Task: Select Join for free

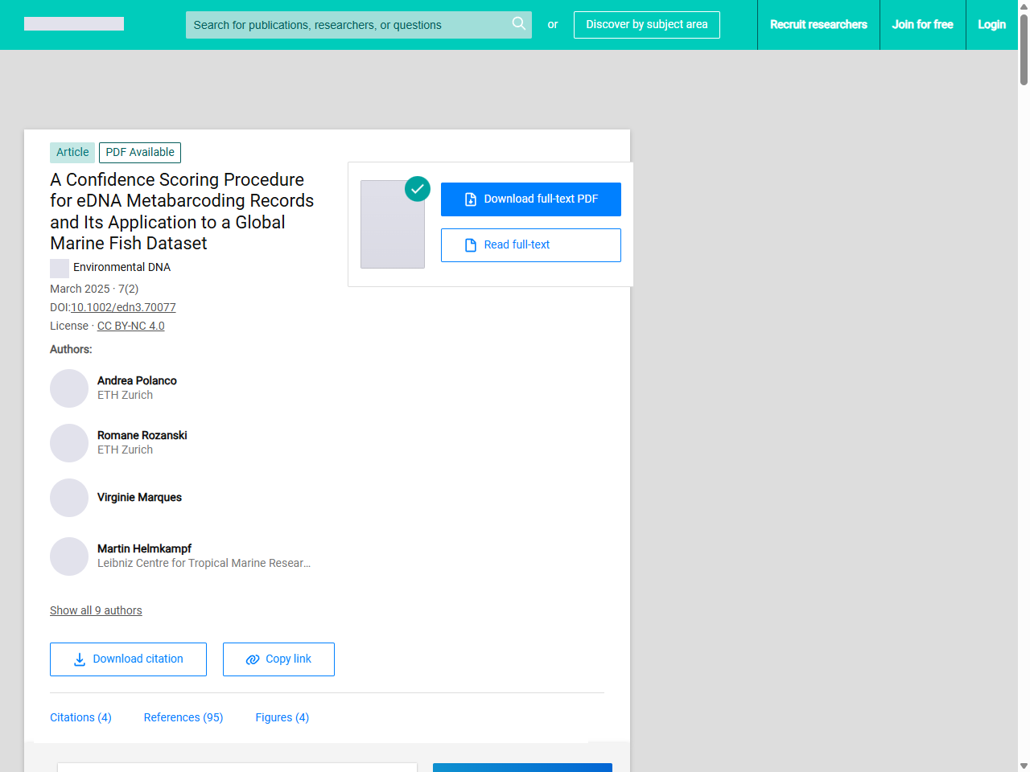Action: (x=922, y=25)
